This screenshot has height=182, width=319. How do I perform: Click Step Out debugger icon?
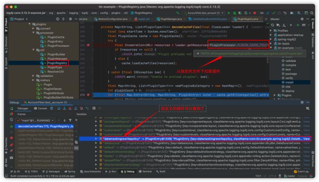coord(75,108)
